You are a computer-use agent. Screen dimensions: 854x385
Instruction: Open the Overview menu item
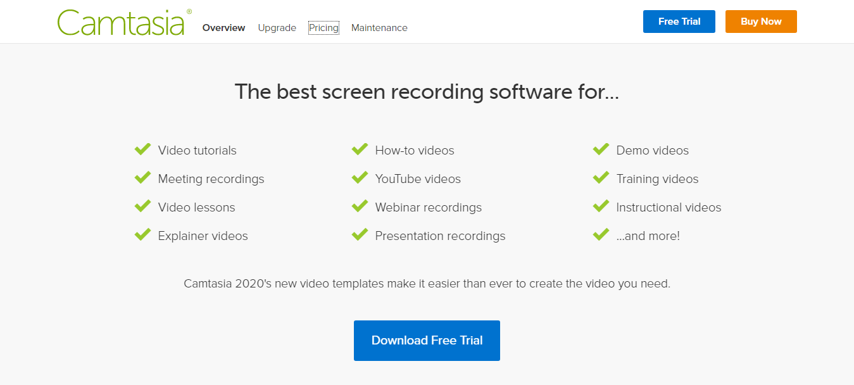(x=223, y=28)
